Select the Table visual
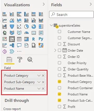The image size is (94, 111). click(19, 39)
